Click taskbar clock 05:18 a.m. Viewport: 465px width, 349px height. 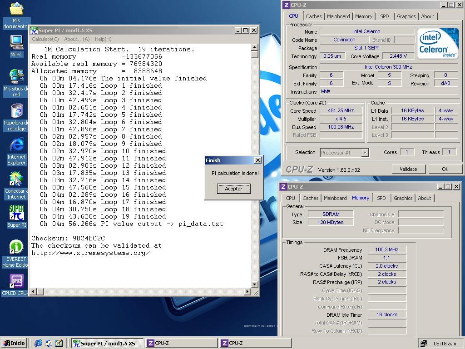coord(445,344)
